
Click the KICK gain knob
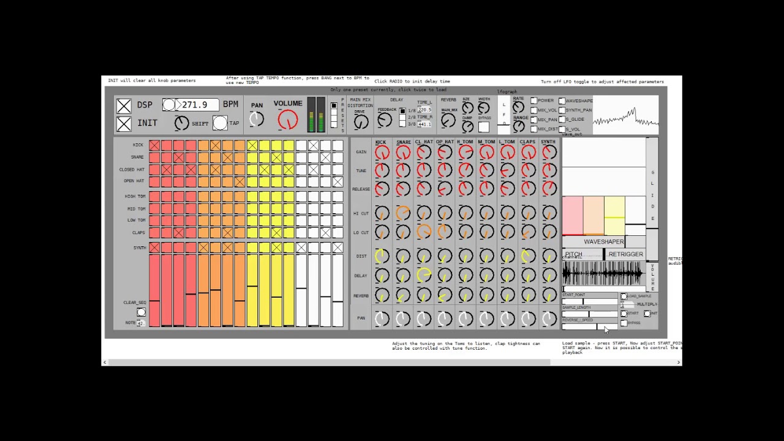point(382,153)
